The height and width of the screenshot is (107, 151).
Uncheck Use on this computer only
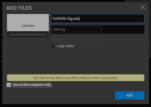click(x=9, y=85)
